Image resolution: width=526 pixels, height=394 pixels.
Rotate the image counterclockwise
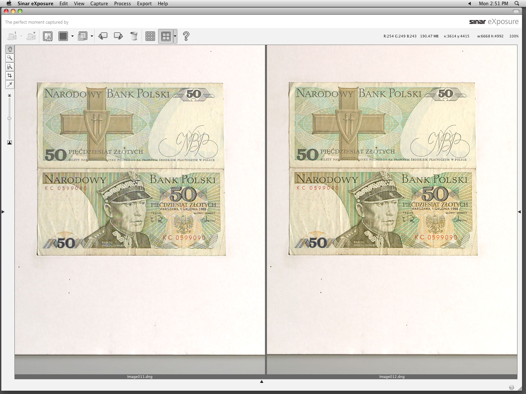point(103,36)
